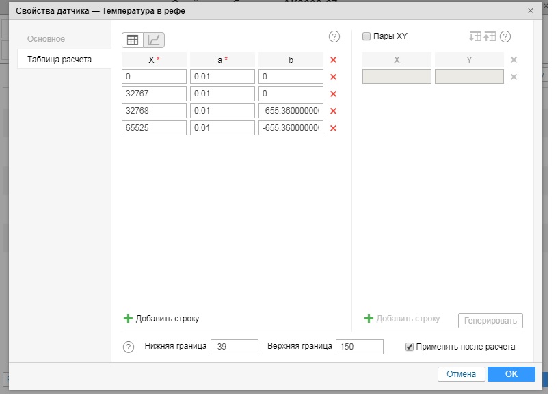Open help icon above calculation table
Viewport: 560px width, 394px height.
point(334,37)
